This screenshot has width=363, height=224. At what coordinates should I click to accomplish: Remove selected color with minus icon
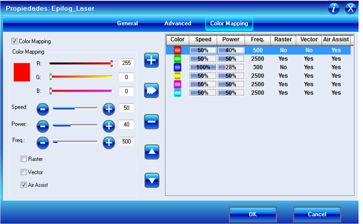pos(151,121)
